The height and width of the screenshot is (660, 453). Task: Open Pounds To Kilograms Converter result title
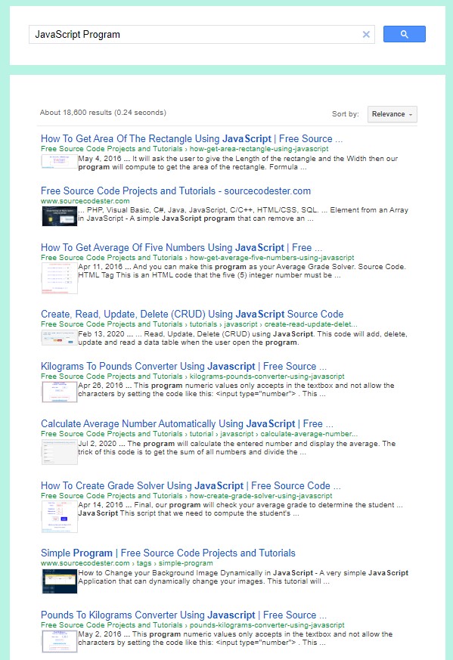(184, 615)
